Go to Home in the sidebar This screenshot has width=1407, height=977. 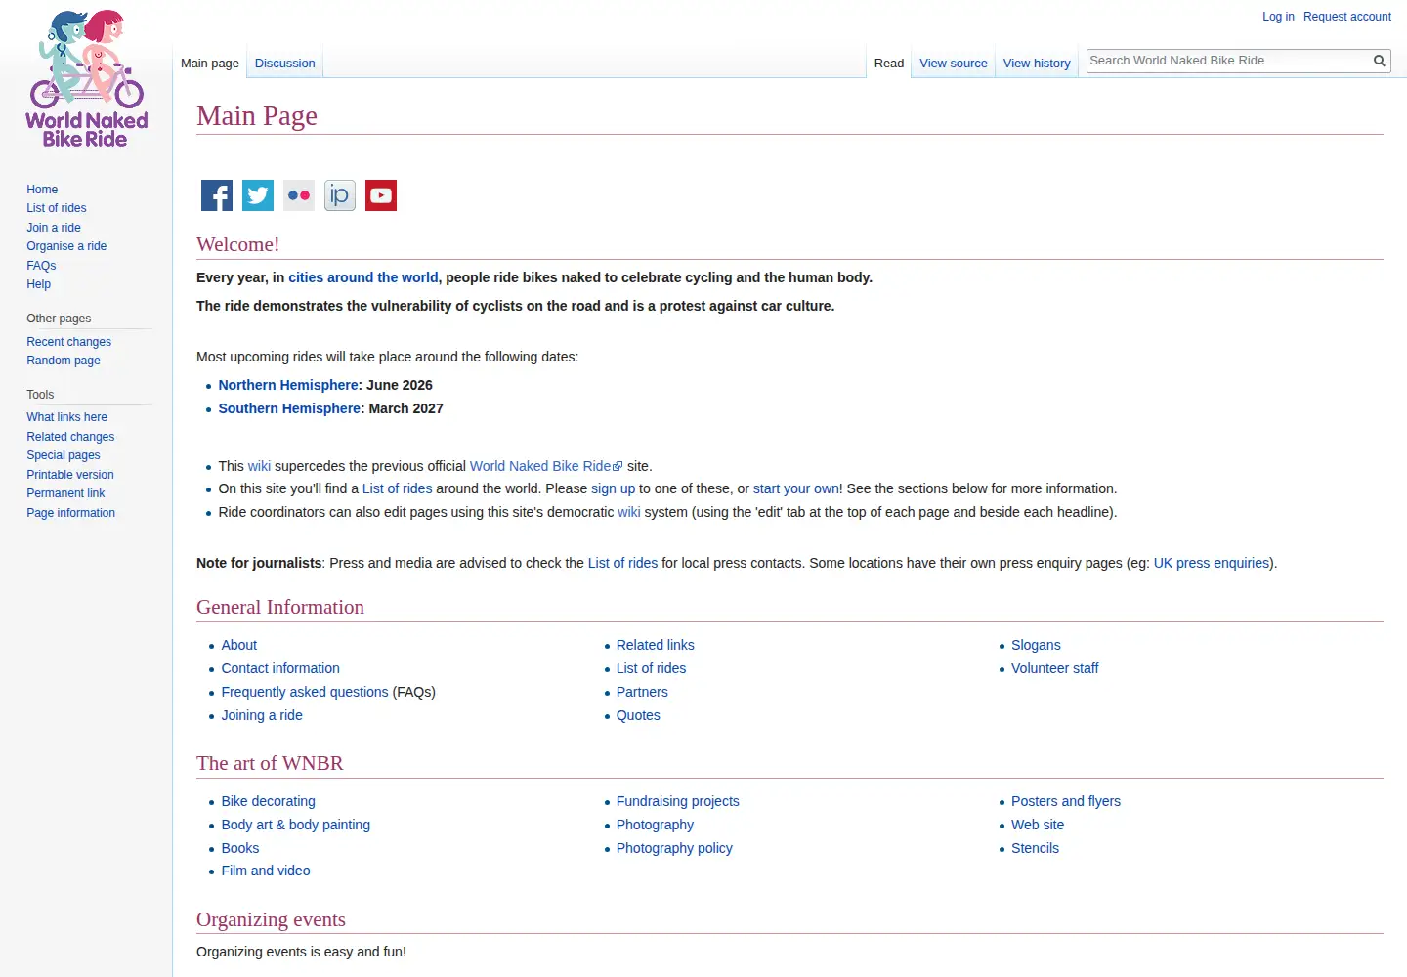42,190
